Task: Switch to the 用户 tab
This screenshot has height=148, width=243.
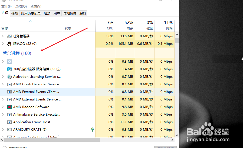Action: [57, 14]
